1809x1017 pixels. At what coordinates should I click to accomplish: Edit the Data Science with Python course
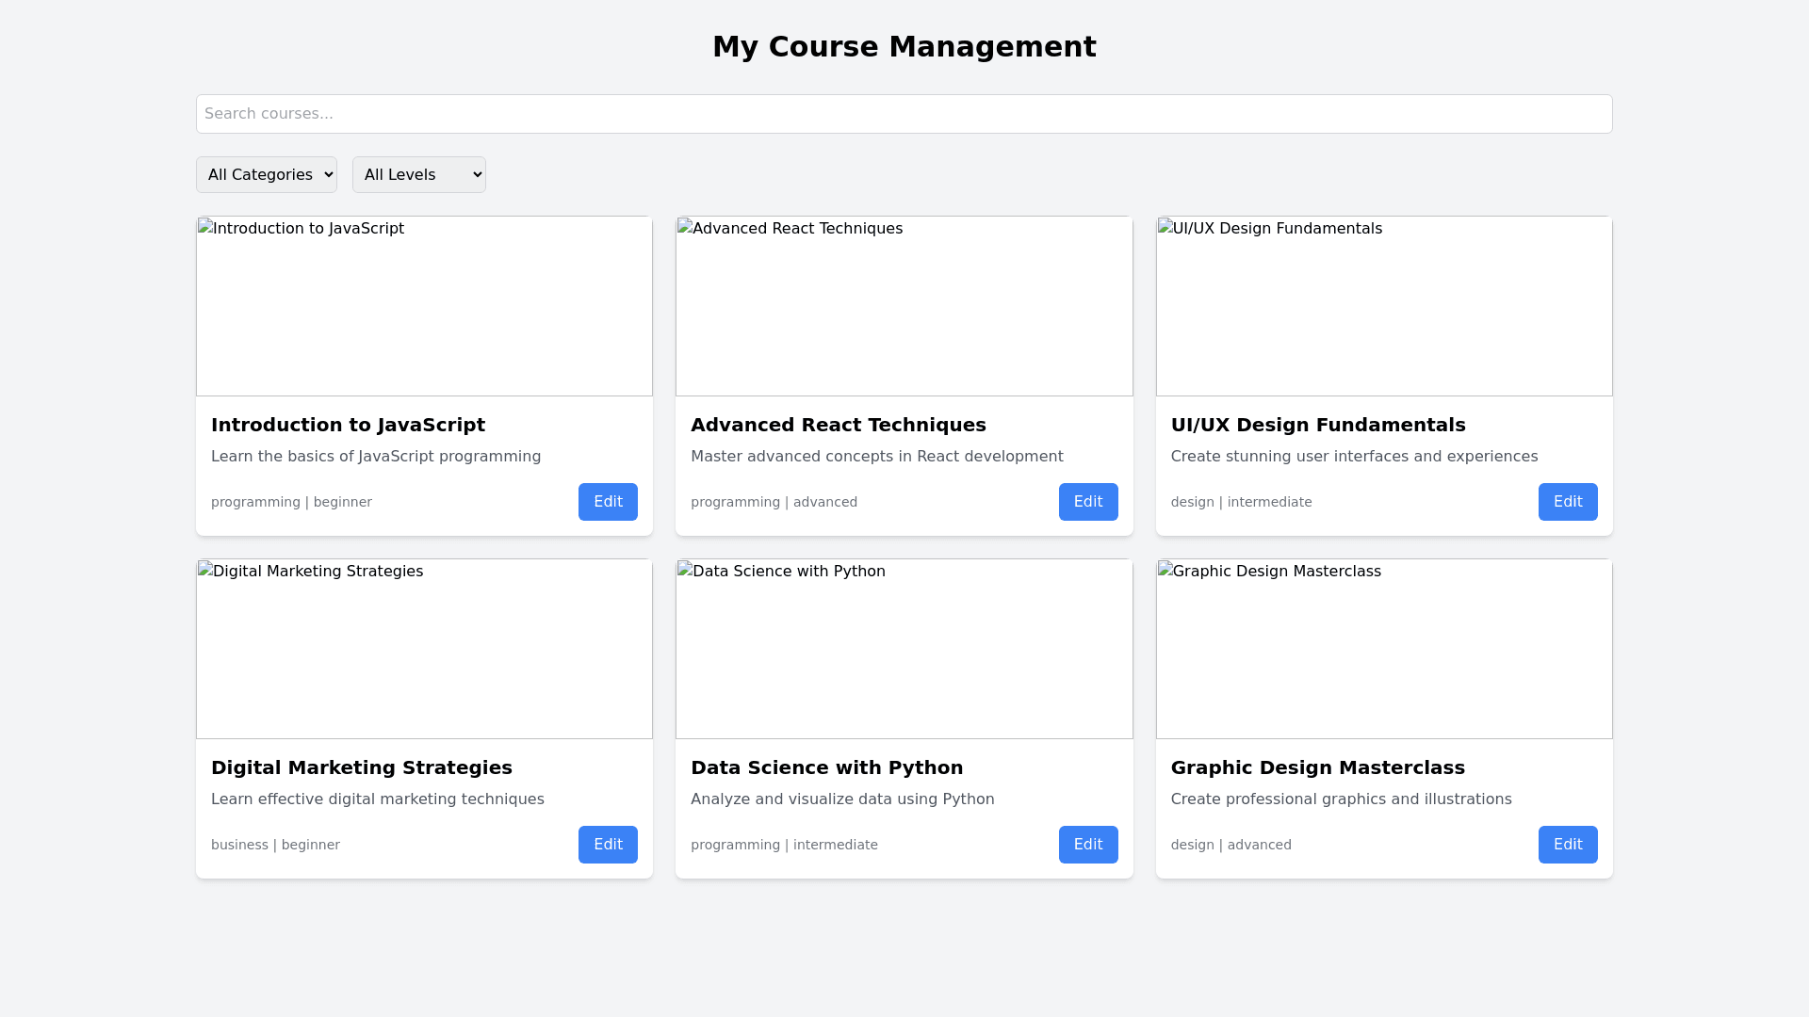coord(1087,845)
